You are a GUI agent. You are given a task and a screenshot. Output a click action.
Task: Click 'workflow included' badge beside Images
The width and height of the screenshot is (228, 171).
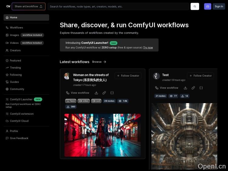pyautogui.click(x=32, y=35)
